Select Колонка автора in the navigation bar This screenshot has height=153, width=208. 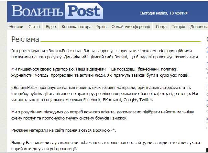[76, 27]
